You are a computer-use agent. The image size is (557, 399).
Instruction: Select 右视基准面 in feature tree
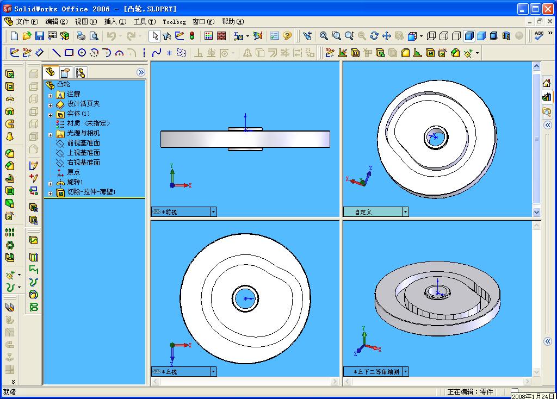(83, 162)
